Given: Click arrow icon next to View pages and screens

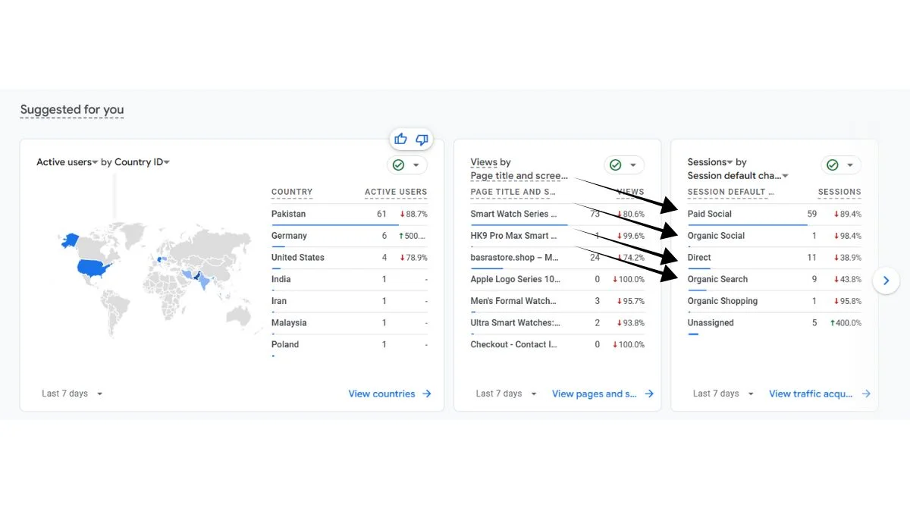Looking at the screenshot, I should 649,394.
